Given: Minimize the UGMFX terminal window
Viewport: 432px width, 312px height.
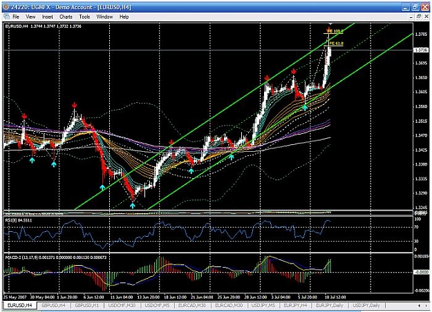Looking at the screenshot, I should [405, 8].
